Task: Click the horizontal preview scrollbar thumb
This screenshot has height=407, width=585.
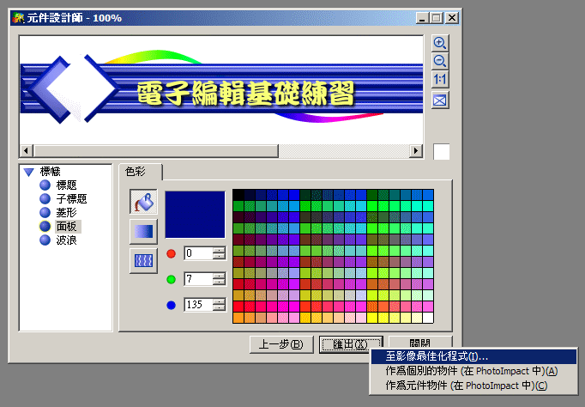Action: [156, 151]
